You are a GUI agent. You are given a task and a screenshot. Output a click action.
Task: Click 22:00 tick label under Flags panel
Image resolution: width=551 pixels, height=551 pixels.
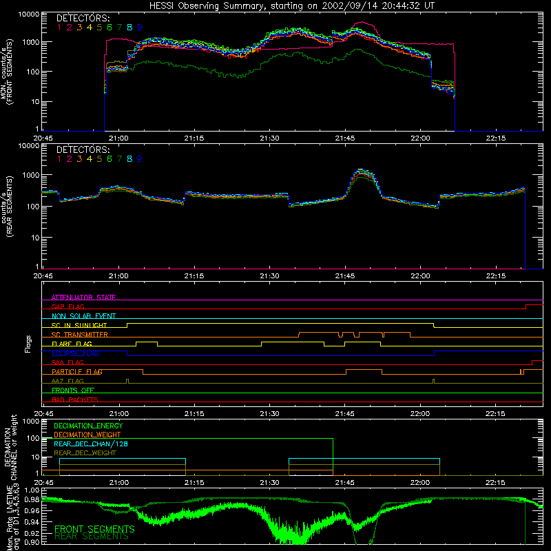[420, 414]
